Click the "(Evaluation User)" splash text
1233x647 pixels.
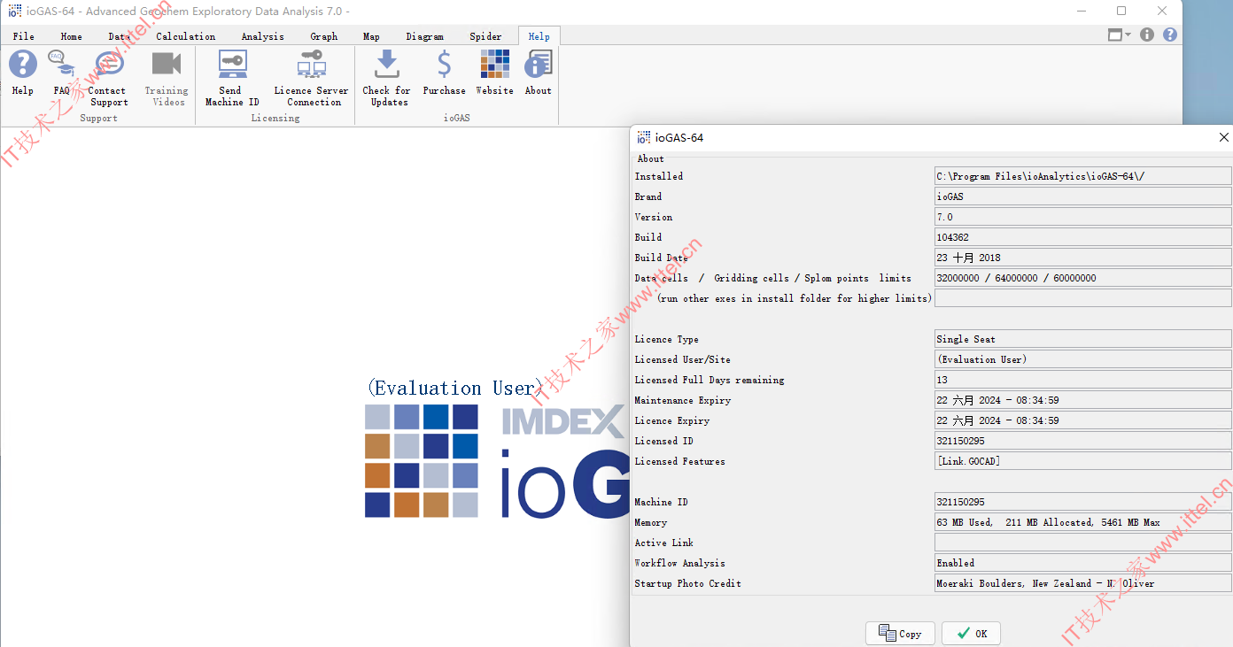click(x=454, y=388)
